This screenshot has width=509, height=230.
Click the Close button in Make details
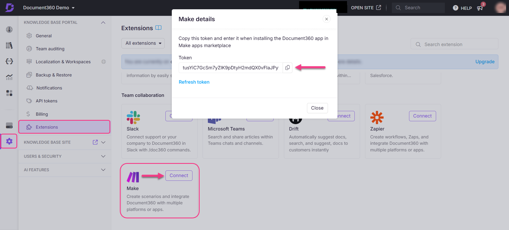[317, 108]
